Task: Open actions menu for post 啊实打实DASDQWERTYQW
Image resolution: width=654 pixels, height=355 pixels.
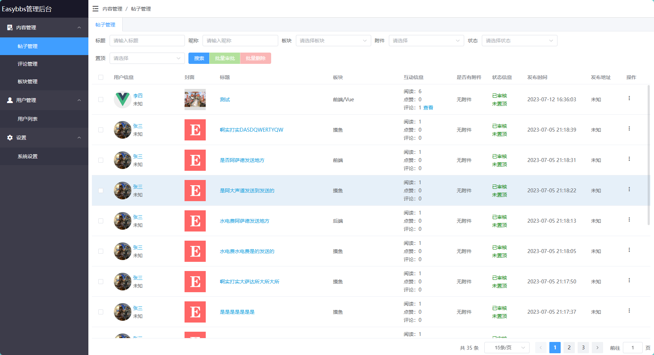Action: 629,128
